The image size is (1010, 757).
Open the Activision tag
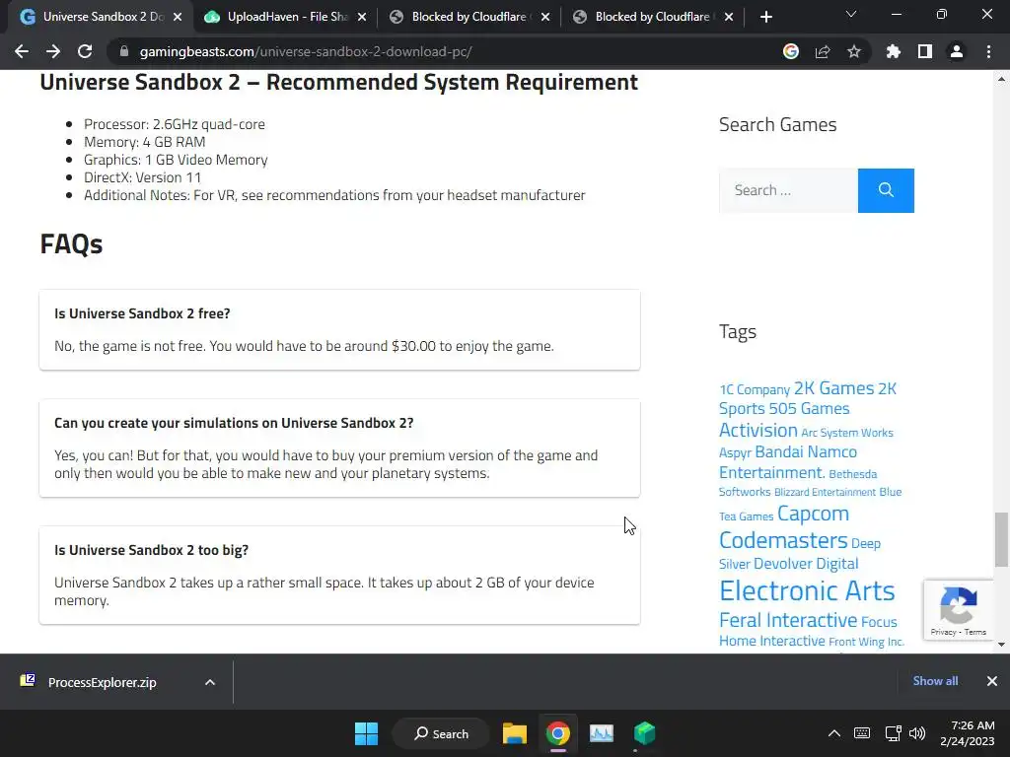point(758,430)
